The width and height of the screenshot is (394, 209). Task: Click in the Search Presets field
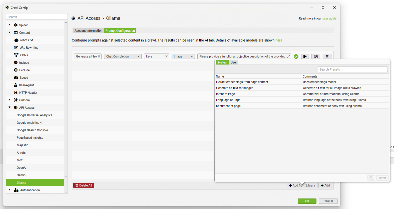pos(352,69)
